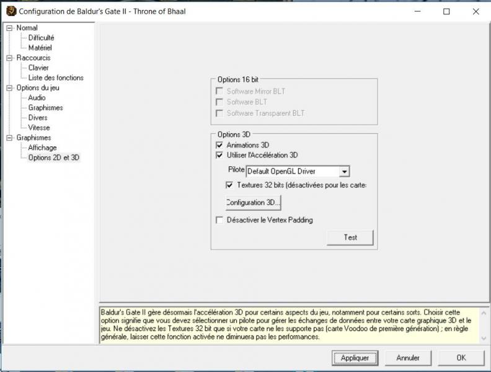Collapse the Raccourcis tree node
The height and width of the screenshot is (372, 491).
tap(10, 58)
